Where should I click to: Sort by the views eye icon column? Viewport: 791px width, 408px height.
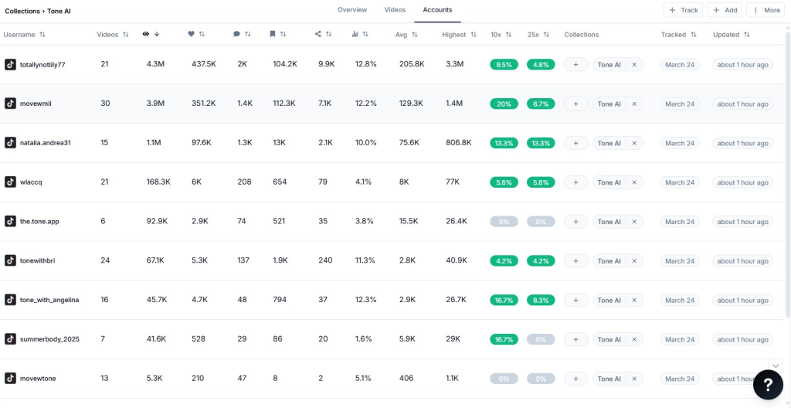tap(151, 34)
